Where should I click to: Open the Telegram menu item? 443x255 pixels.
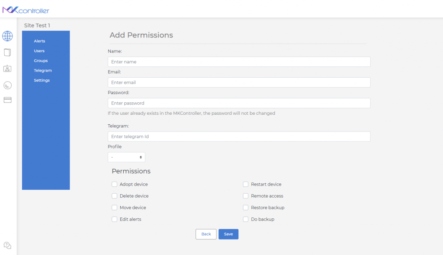pyautogui.click(x=42, y=70)
